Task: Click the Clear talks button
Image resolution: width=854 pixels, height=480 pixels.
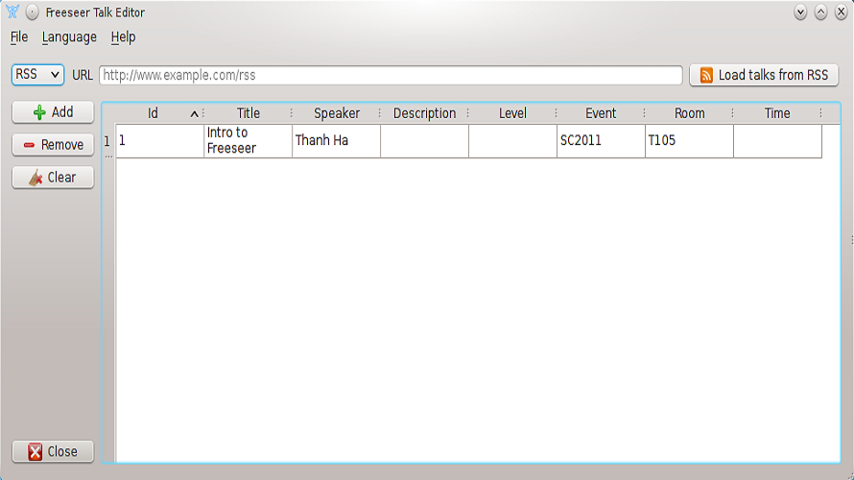Action: [53, 178]
